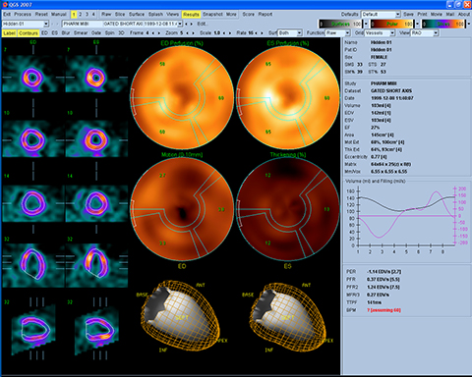This screenshot has height=377, width=472.
Task: Increase the Rate value with right arrow
Action: (262, 33)
